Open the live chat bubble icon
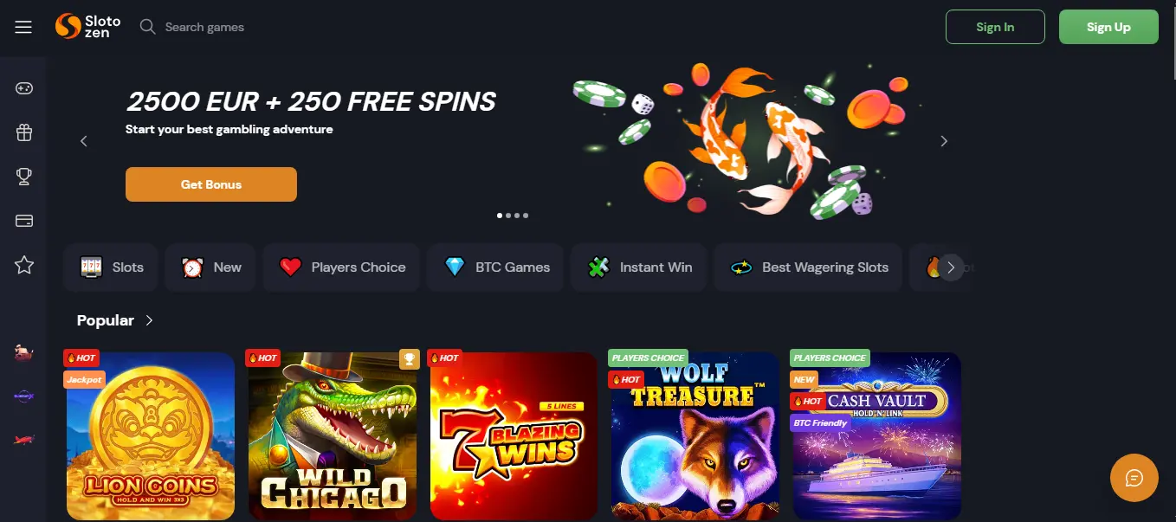 tap(1134, 478)
